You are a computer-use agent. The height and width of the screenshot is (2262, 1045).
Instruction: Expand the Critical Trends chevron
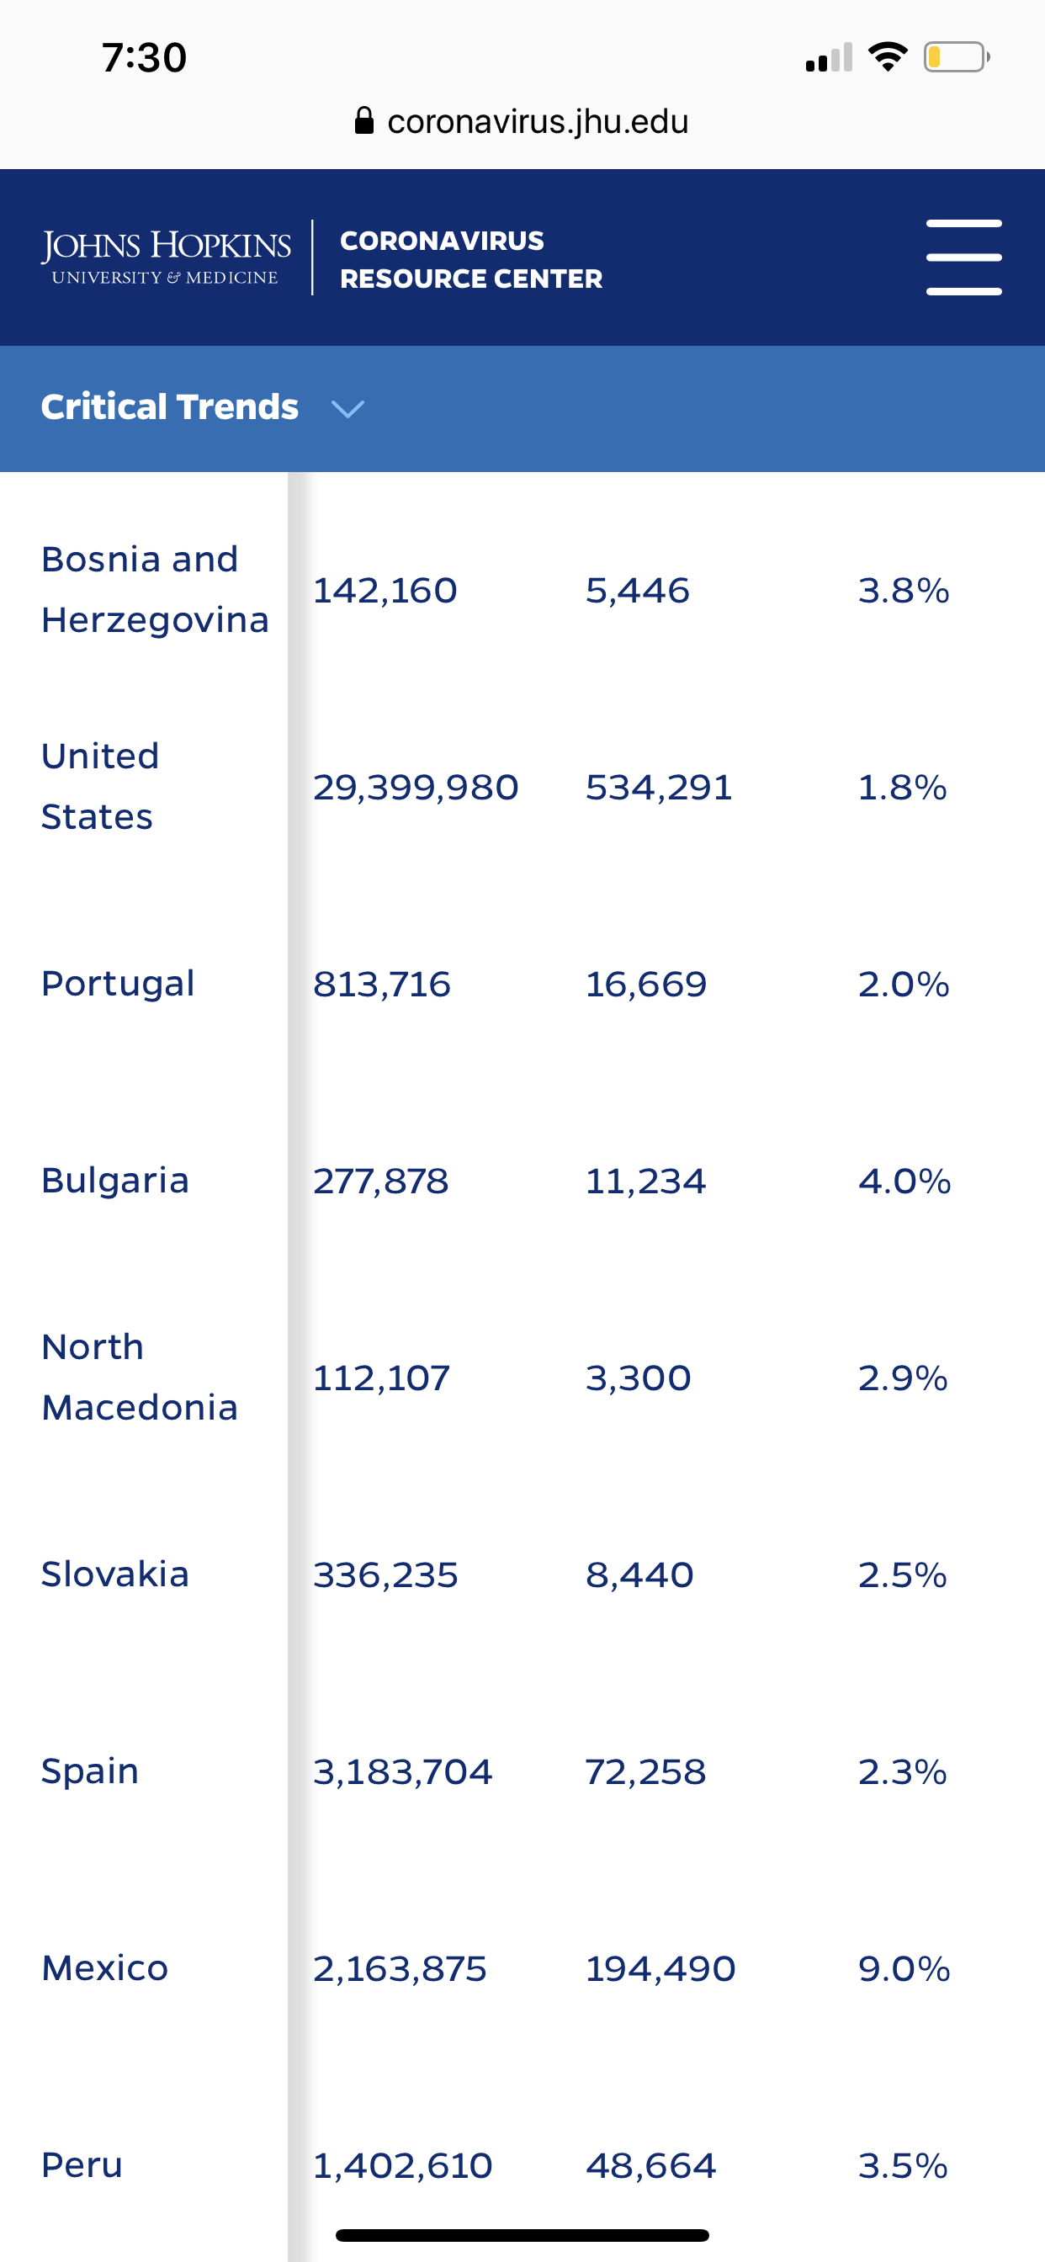click(x=347, y=408)
